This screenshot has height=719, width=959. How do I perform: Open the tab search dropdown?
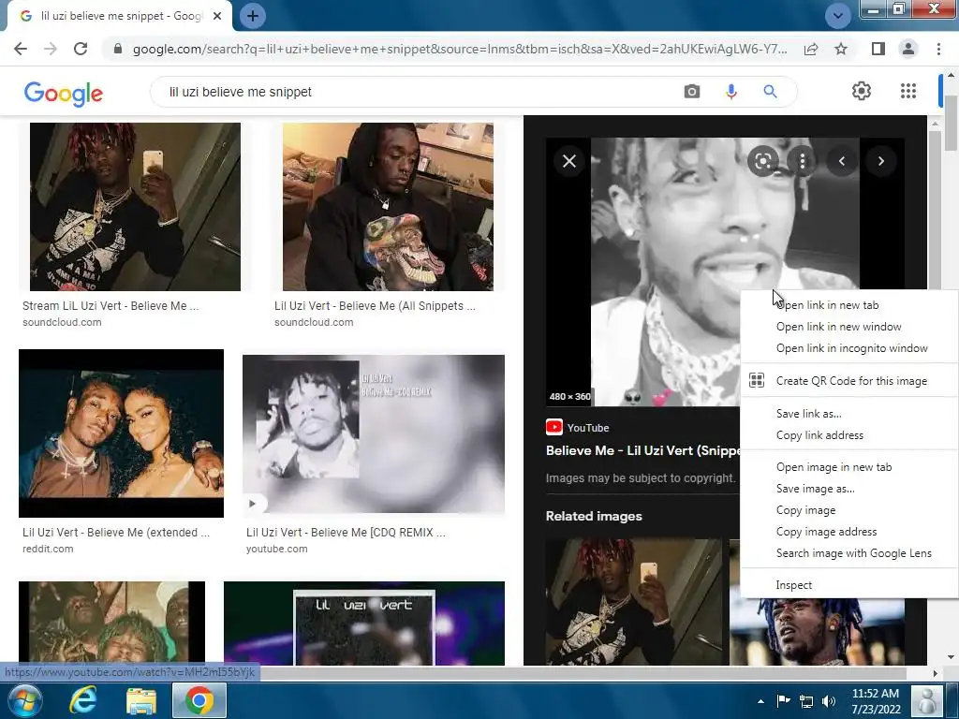pyautogui.click(x=837, y=16)
